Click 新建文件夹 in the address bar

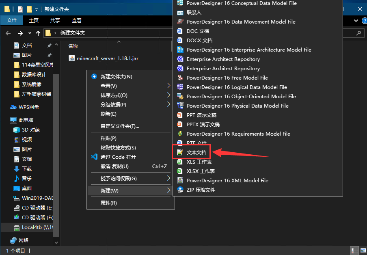point(73,33)
